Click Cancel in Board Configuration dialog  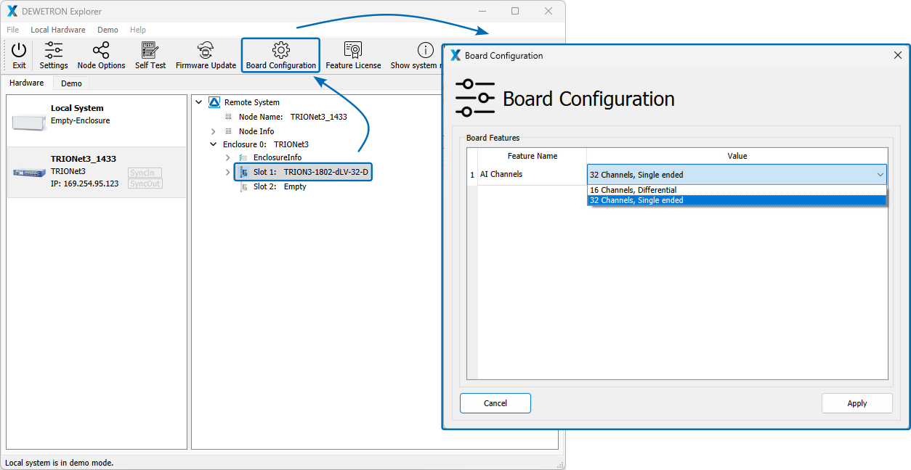(495, 403)
